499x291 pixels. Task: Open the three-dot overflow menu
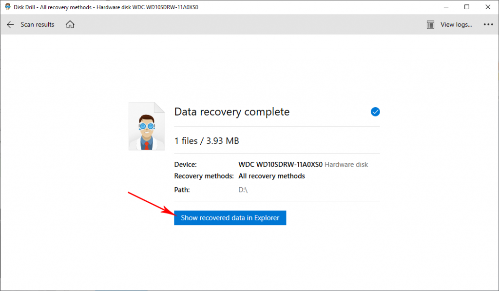click(x=488, y=24)
